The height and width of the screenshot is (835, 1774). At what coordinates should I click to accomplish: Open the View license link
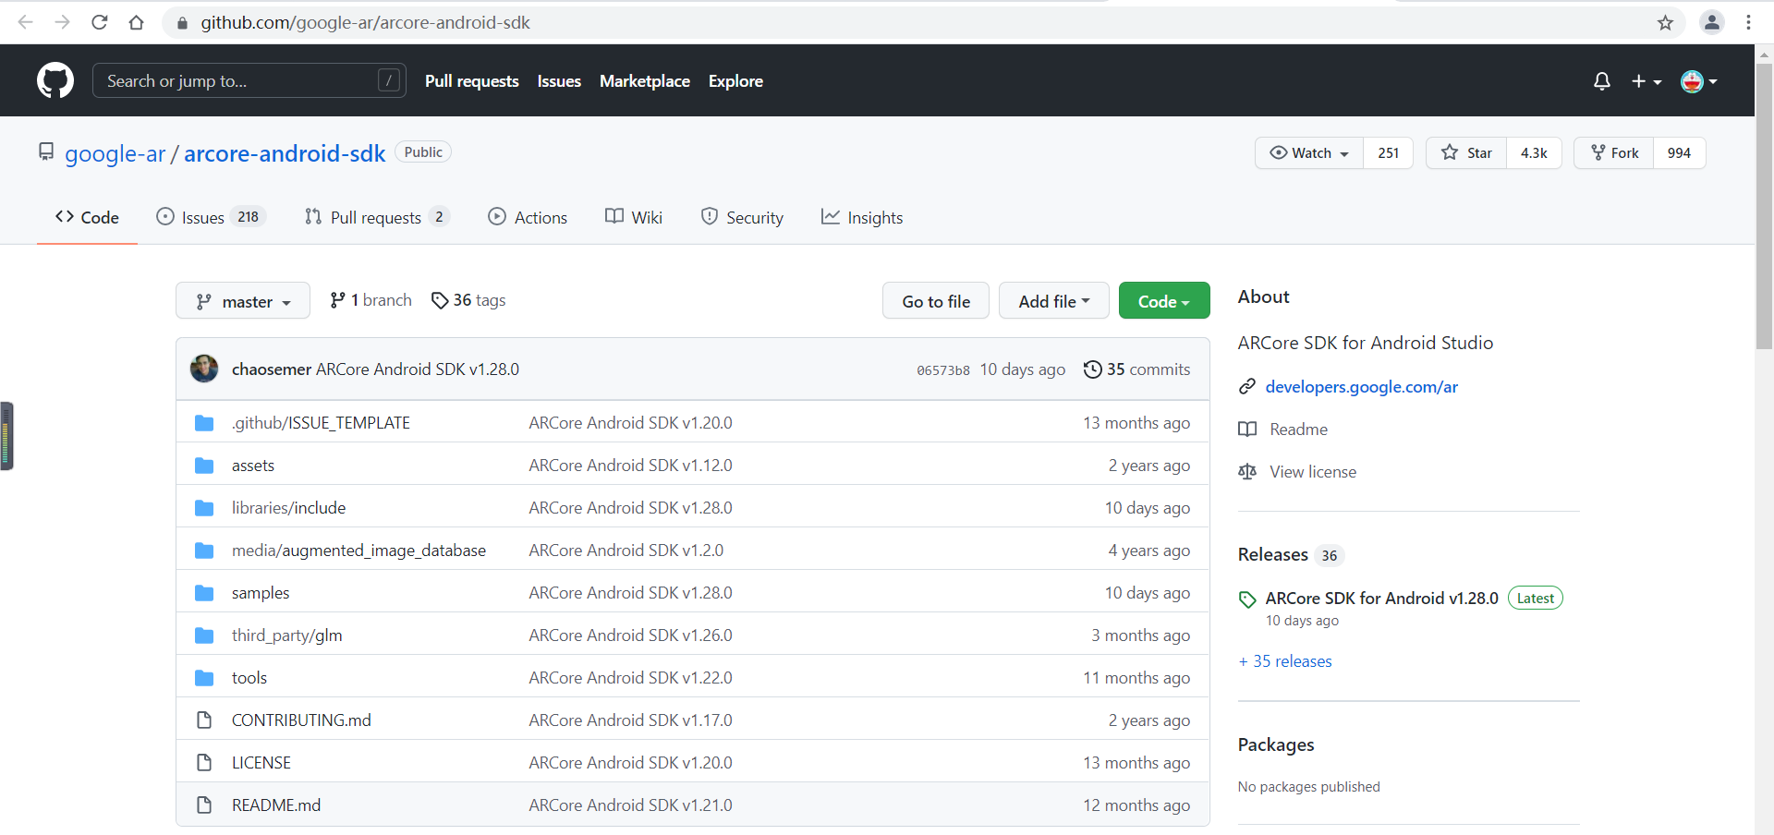click(x=1313, y=472)
